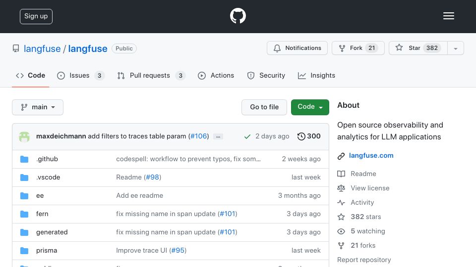Open the fern folder name

point(42,214)
